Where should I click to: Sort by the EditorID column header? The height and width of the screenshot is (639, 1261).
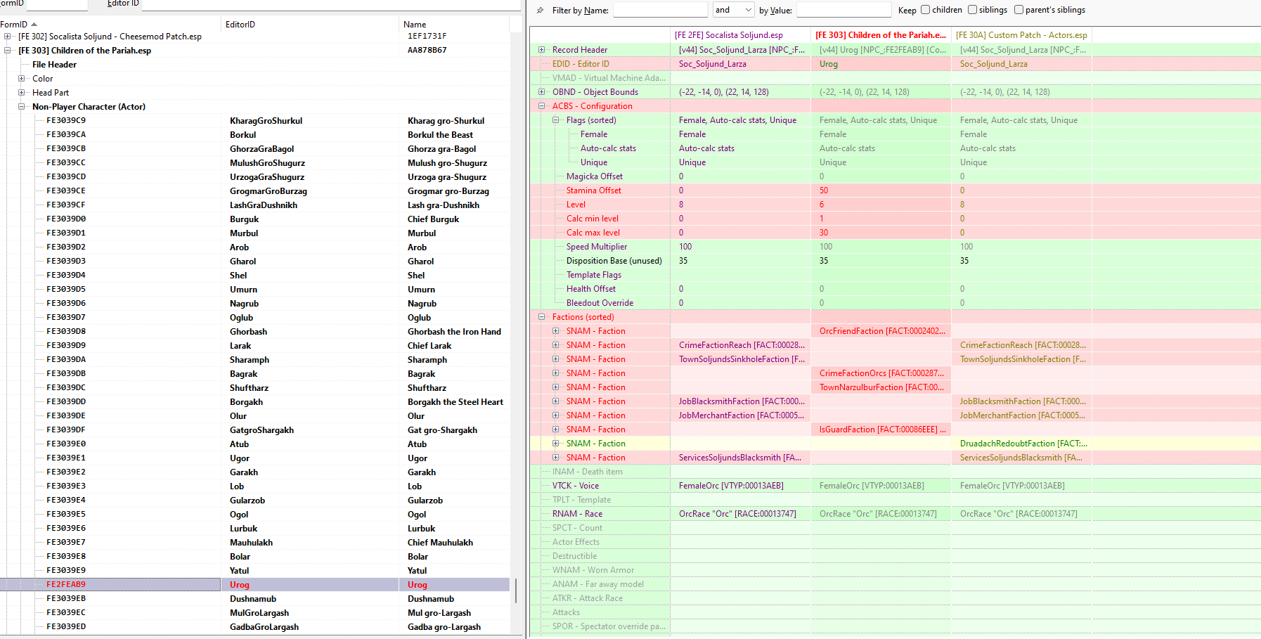click(x=311, y=25)
